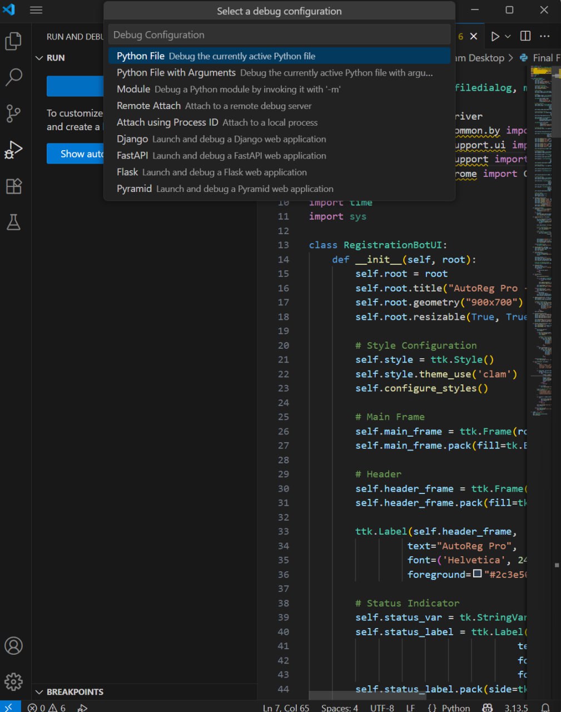Open the Accounts menu icon

click(x=13, y=646)
